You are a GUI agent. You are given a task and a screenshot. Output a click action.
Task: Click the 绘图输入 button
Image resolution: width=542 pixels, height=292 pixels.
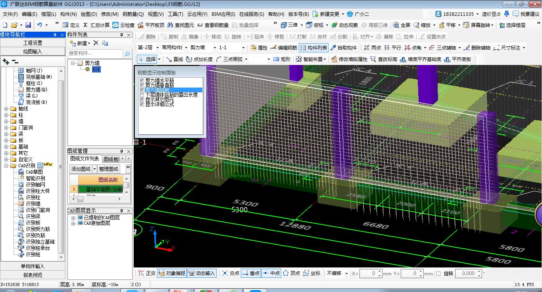pyautogui.click(x=33, y=52)
